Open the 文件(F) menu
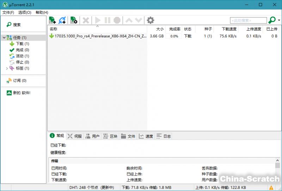The width and height of the screenshot is (282, 191). click(x=8, y=12)
